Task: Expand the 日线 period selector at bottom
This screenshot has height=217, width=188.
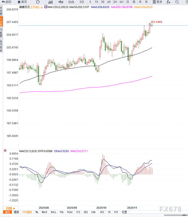Action: [11, 208]
